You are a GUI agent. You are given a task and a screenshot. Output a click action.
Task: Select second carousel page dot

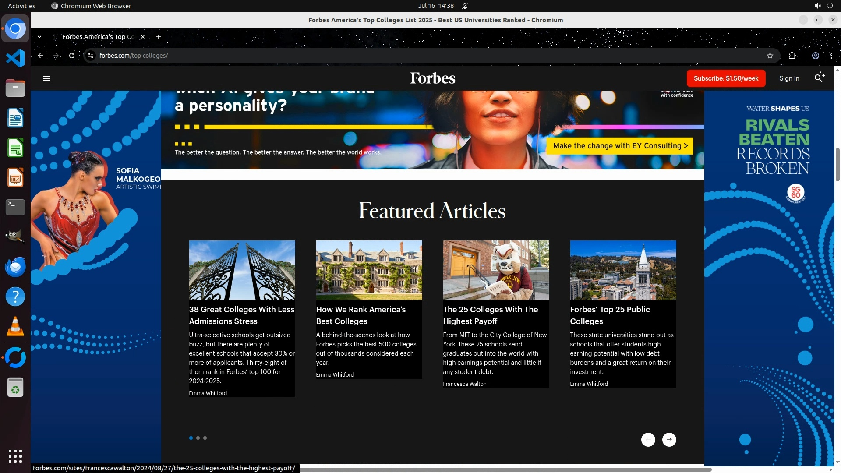(198, 438)
